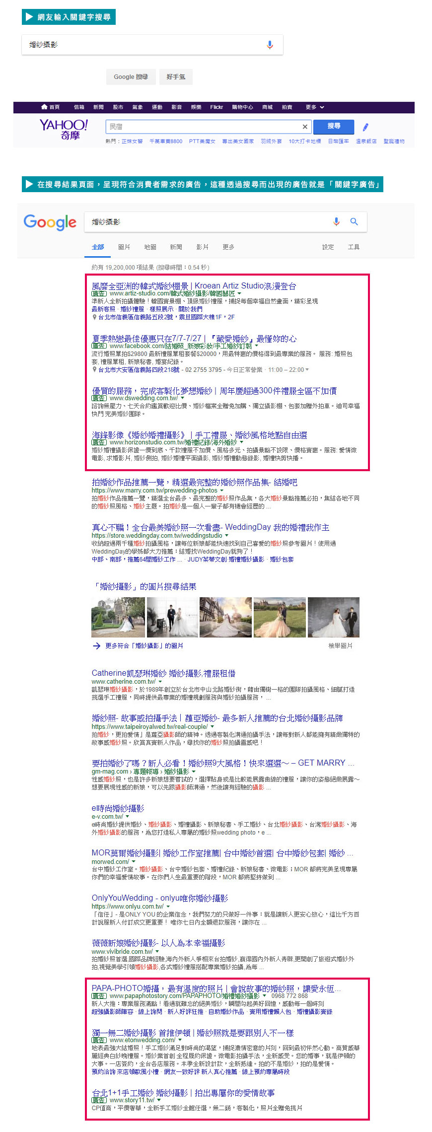Open the dropdown arrow after e-v.com.tw
432x1132 pixels.
128,816
